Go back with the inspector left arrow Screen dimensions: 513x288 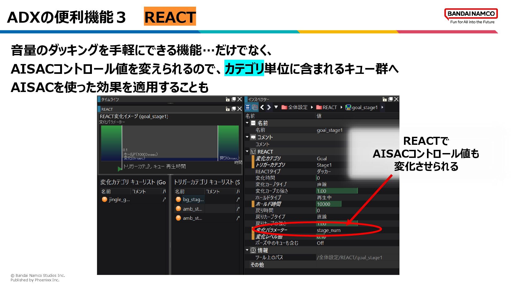coord(262,107)
